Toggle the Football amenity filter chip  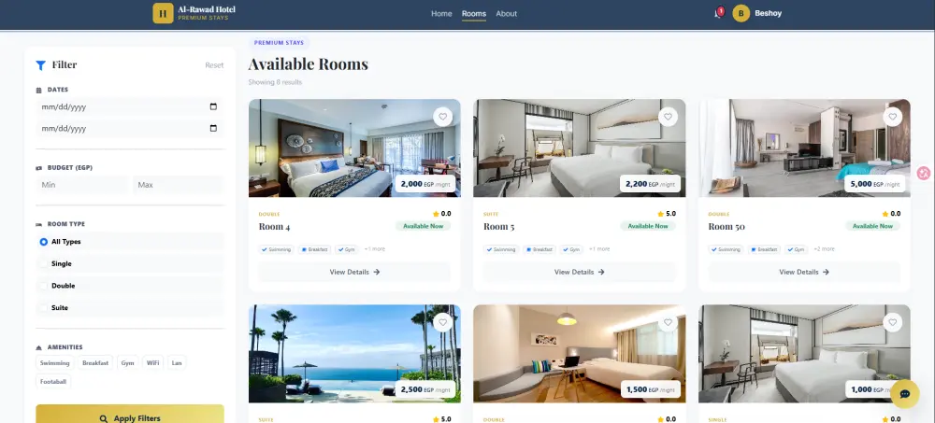pos(53,381)
